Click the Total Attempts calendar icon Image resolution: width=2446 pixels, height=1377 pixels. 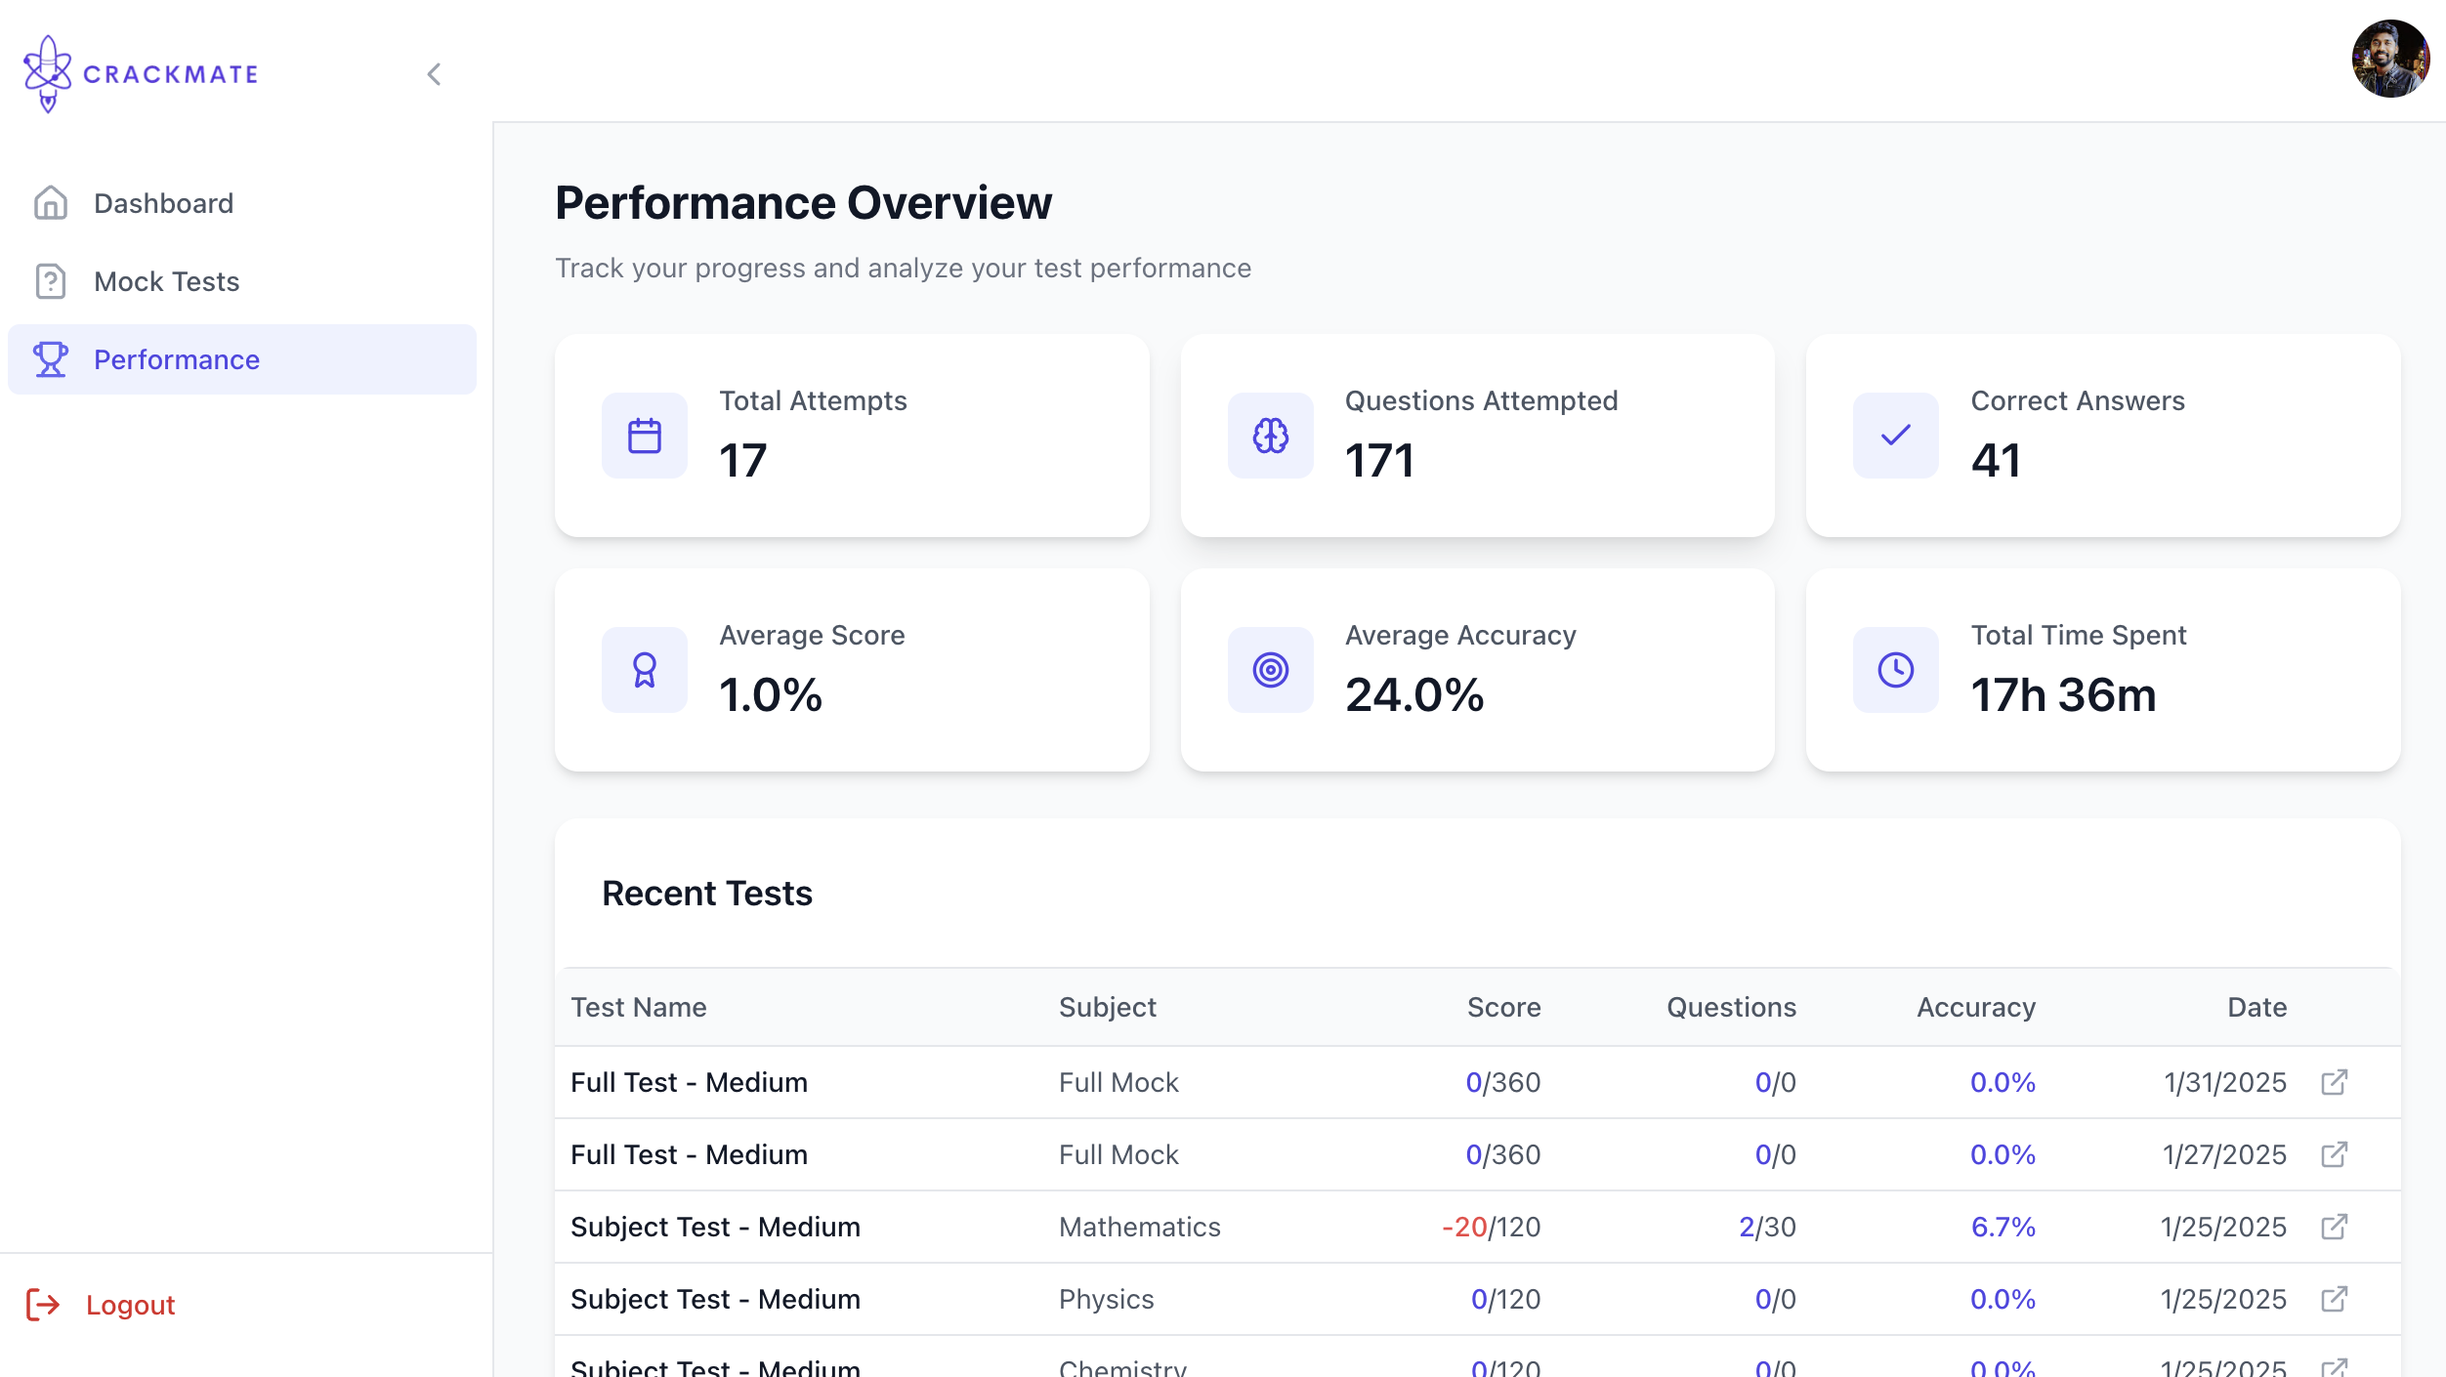tap(645, 436)
